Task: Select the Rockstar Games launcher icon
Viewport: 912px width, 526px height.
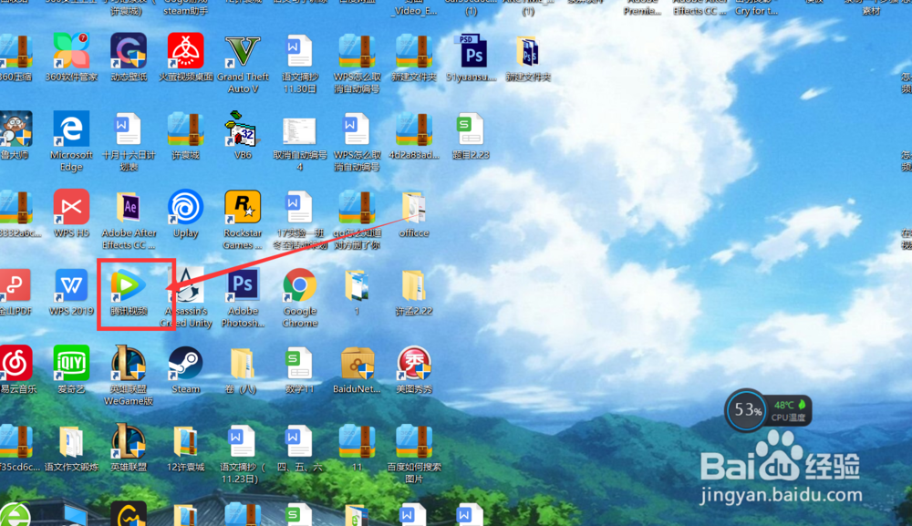Action: (243, 207)
